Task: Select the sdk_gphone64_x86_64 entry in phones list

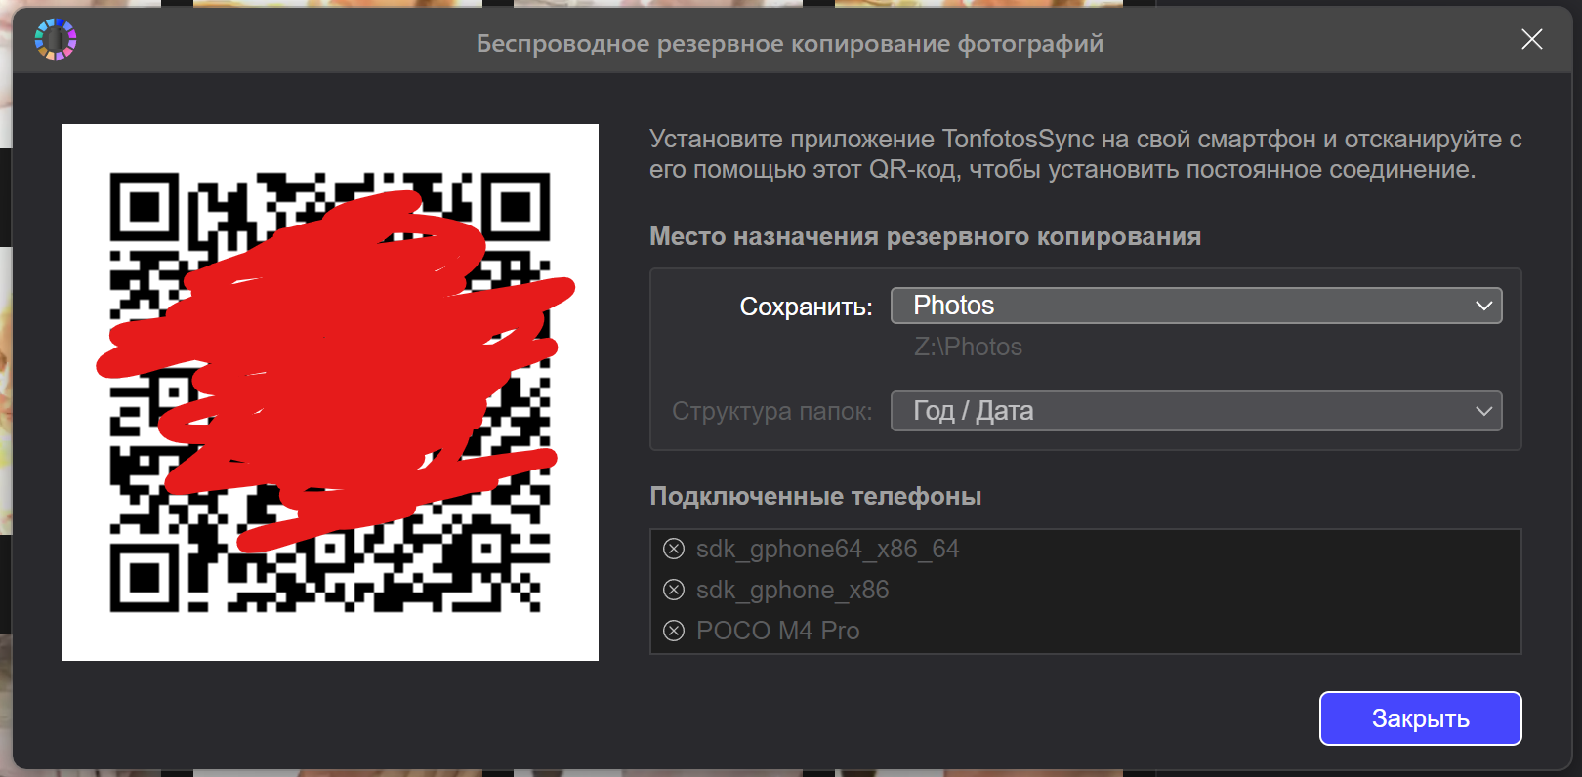Action: pos(827,549)
